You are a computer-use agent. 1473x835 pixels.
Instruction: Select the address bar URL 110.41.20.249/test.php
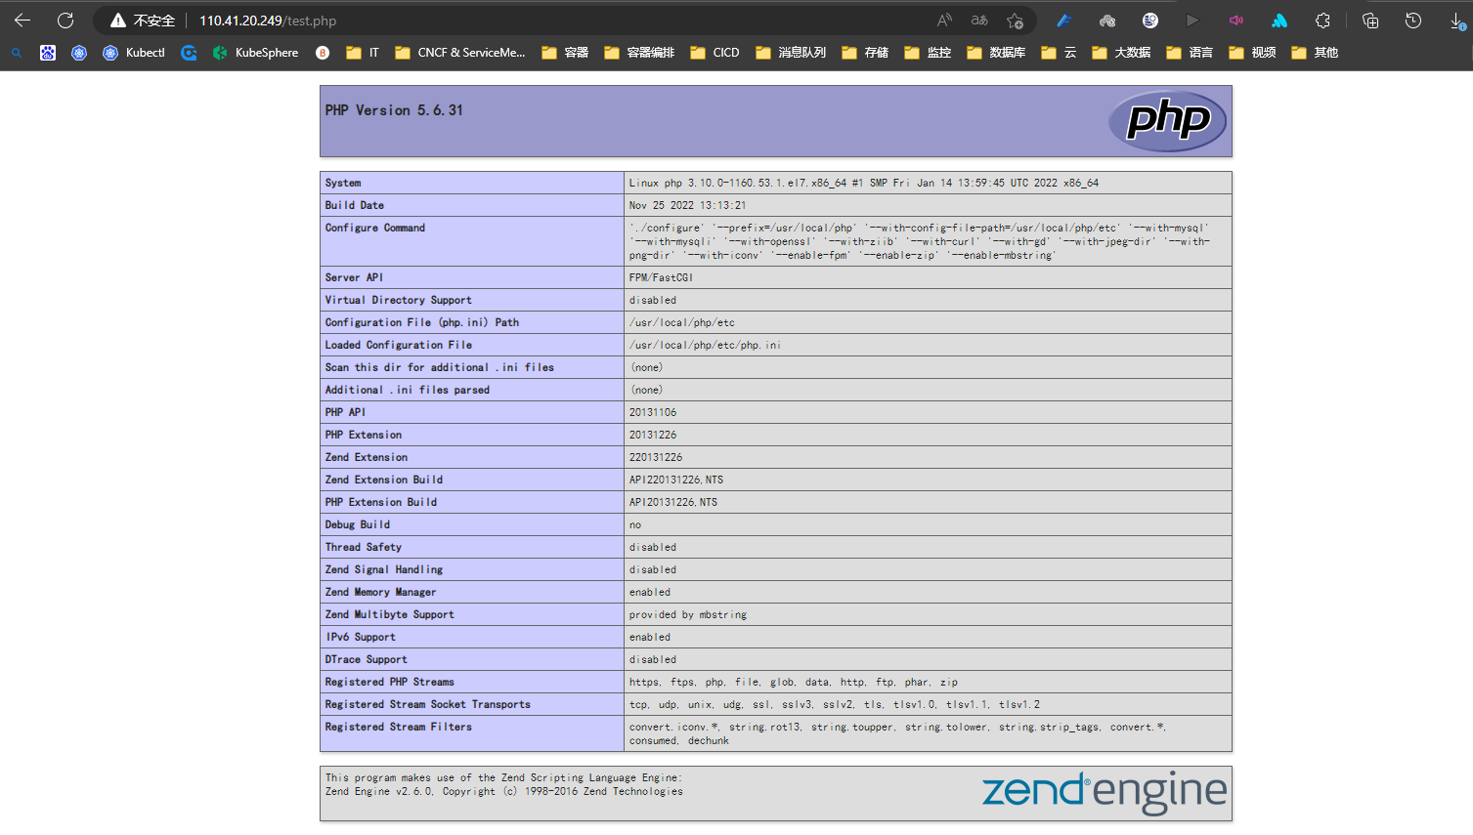click(x=268, y=21)
